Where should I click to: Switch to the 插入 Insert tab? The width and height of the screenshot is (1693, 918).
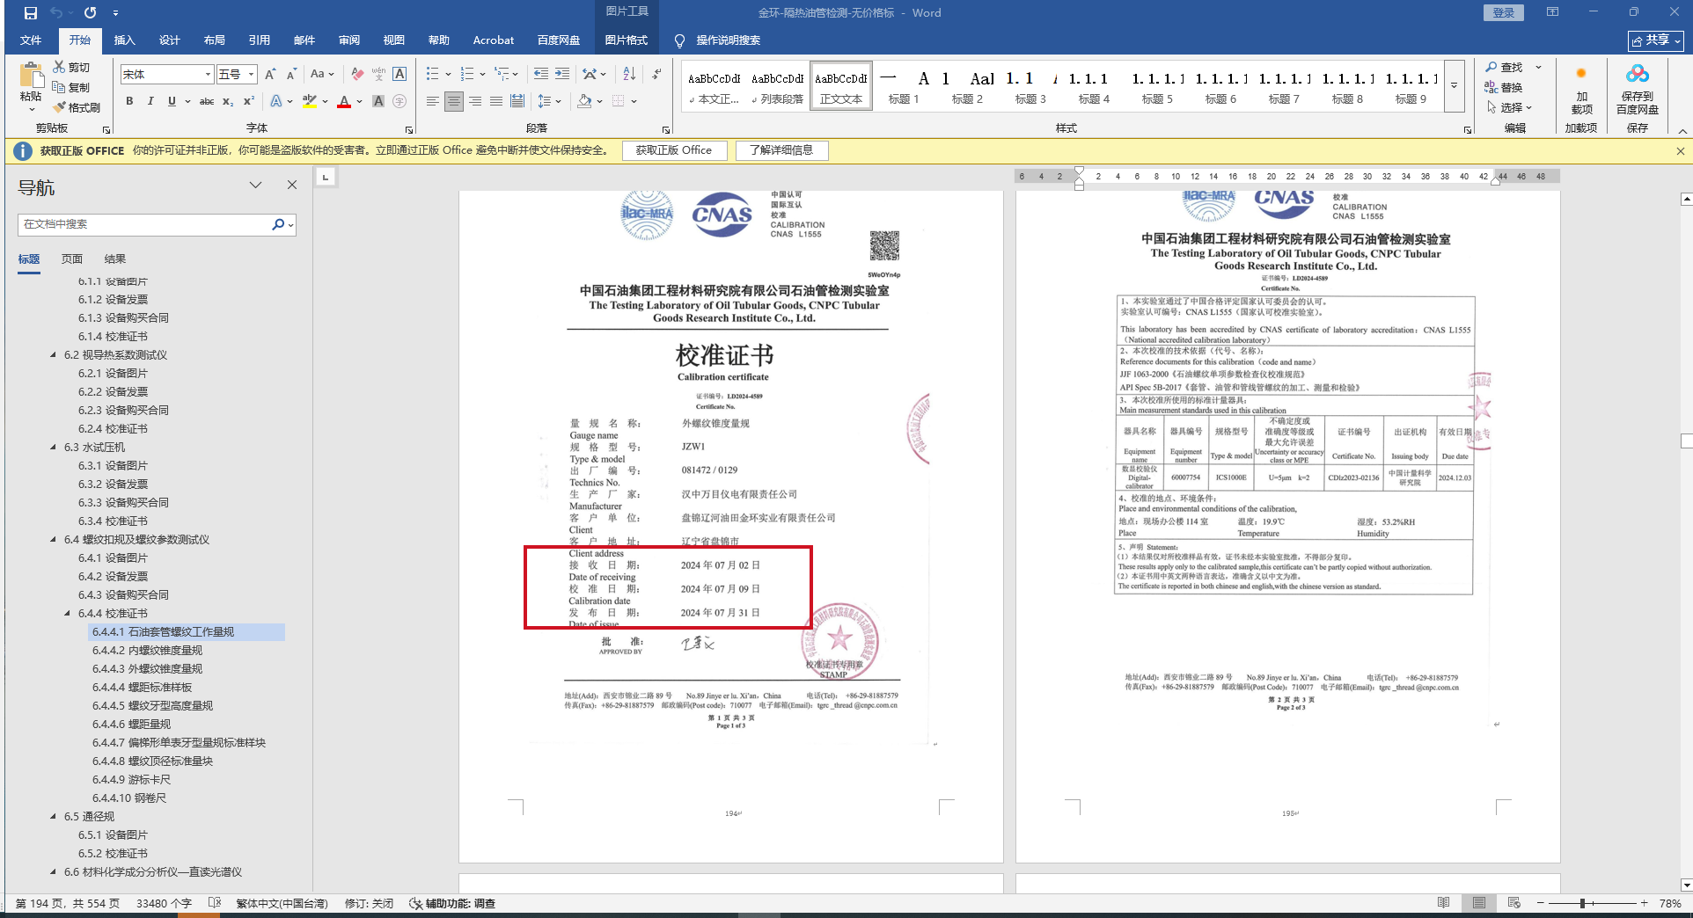[125, 40]
